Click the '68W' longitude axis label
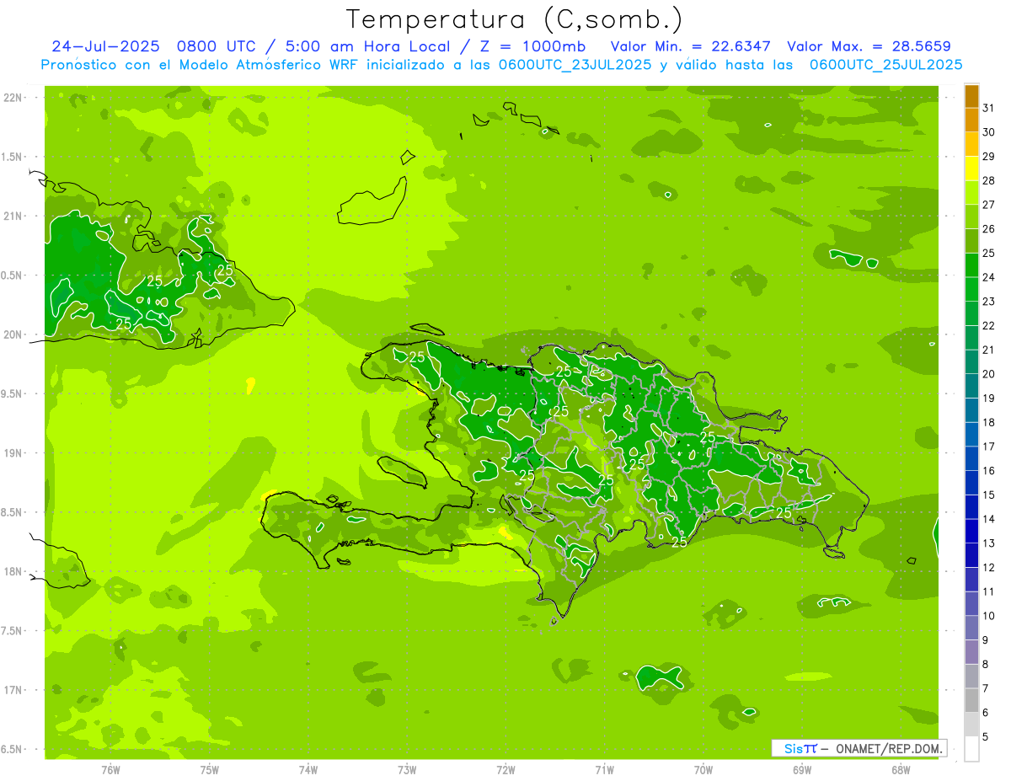 (x=901, y=770)
